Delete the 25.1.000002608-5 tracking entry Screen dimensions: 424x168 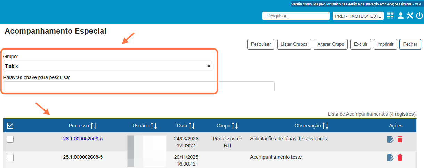coord(400,158)
